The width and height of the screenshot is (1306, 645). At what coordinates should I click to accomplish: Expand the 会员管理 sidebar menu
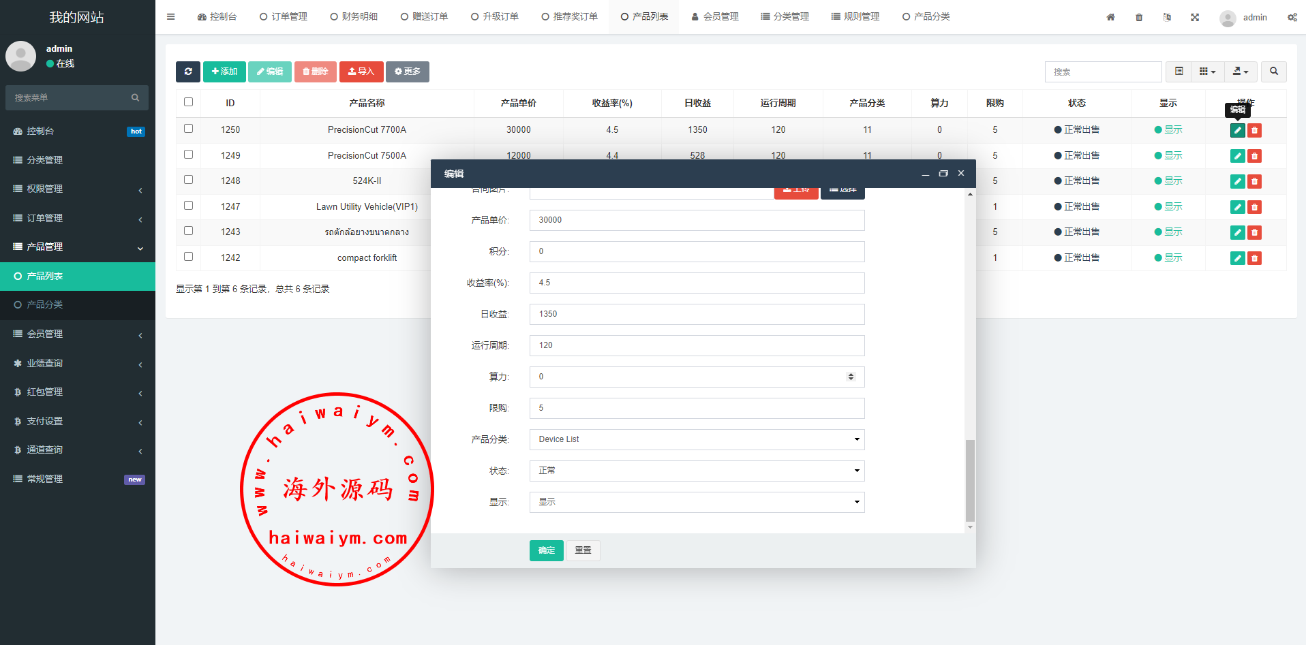coord(78,334)
